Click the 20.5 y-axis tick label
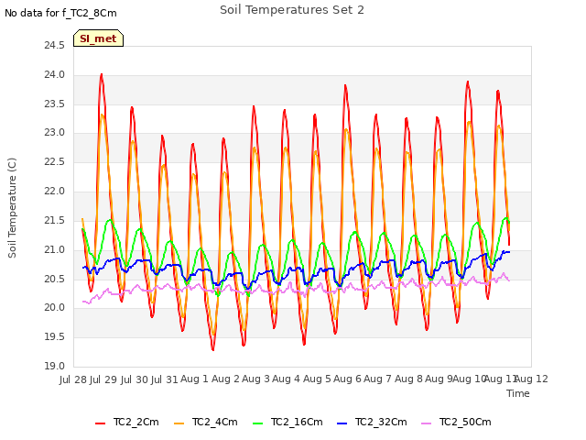The height and width of the screenshot is (440, 586). pos(55,279)
